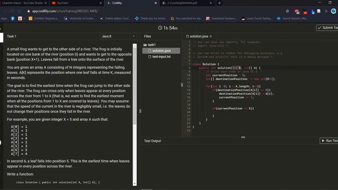Select solution.java in the file tree
Viewport: 338px width, 190px height.
(x=161, y=51)
